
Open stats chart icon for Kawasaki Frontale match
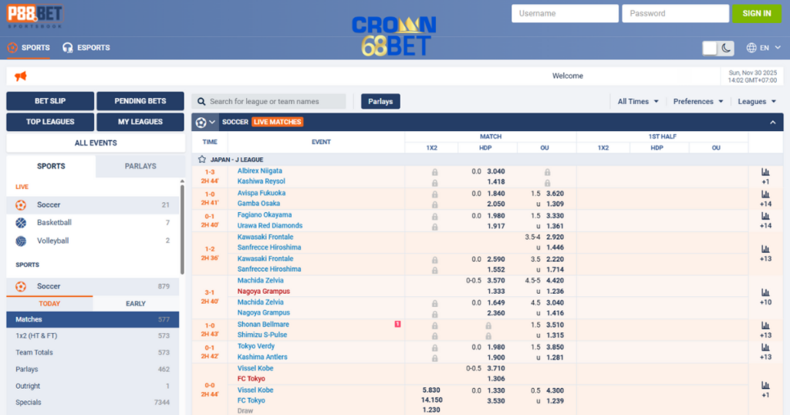pyautogui.click(x=765, y=249)
